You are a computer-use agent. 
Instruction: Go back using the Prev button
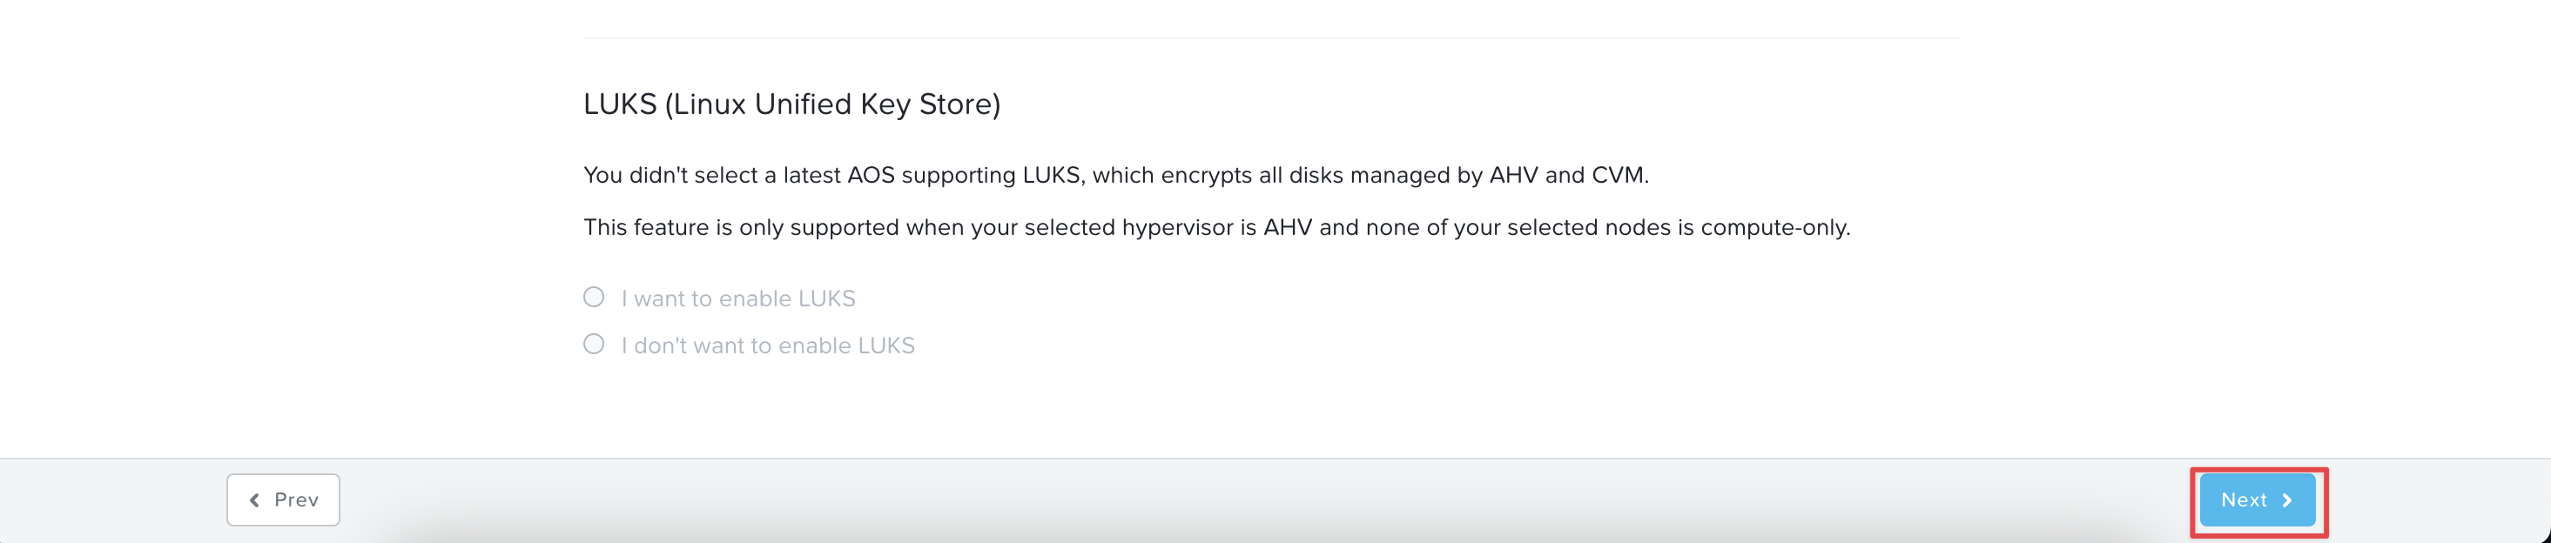click(283, 499)
